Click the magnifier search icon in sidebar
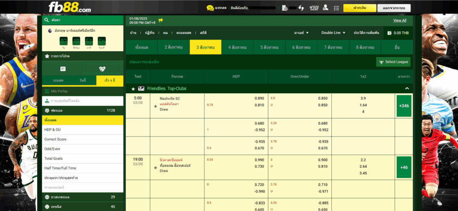Screen dimensions: 458x211 click(x=47, y=20)
